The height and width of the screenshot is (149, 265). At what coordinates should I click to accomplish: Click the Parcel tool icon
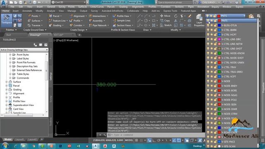(51, 16)
